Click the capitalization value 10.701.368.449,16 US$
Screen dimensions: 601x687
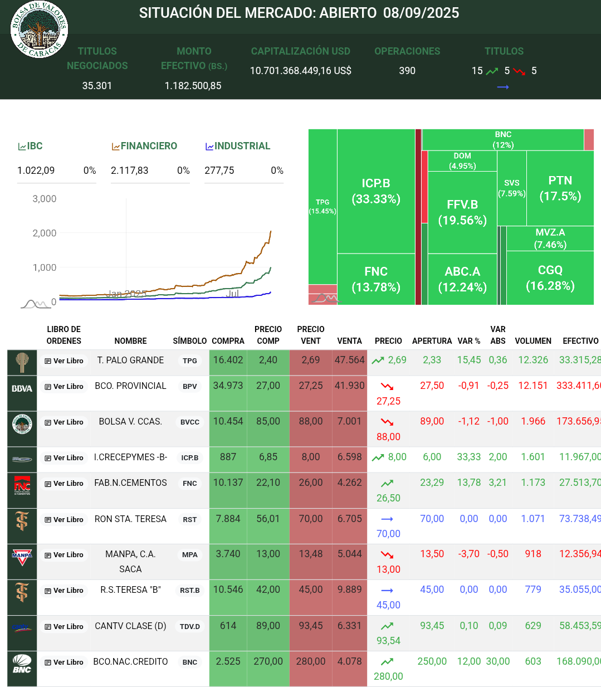(x=301, y=71)
